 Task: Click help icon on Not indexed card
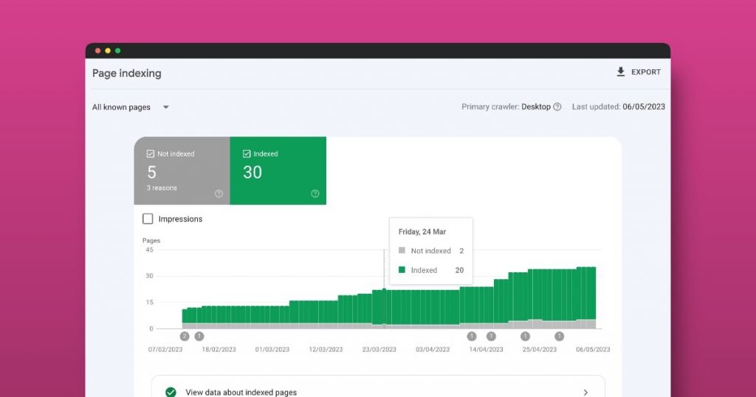[219, 193]
